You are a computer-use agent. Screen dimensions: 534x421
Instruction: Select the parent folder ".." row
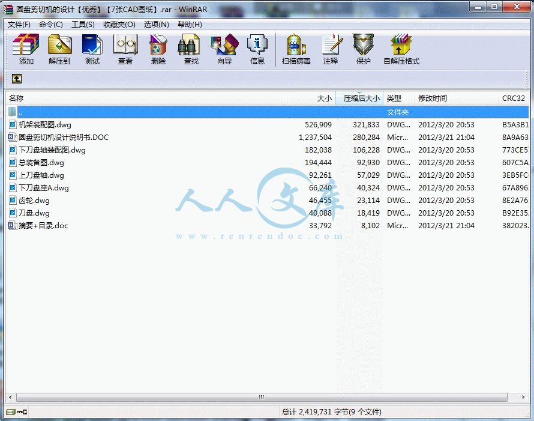click(x=268, y=112)
